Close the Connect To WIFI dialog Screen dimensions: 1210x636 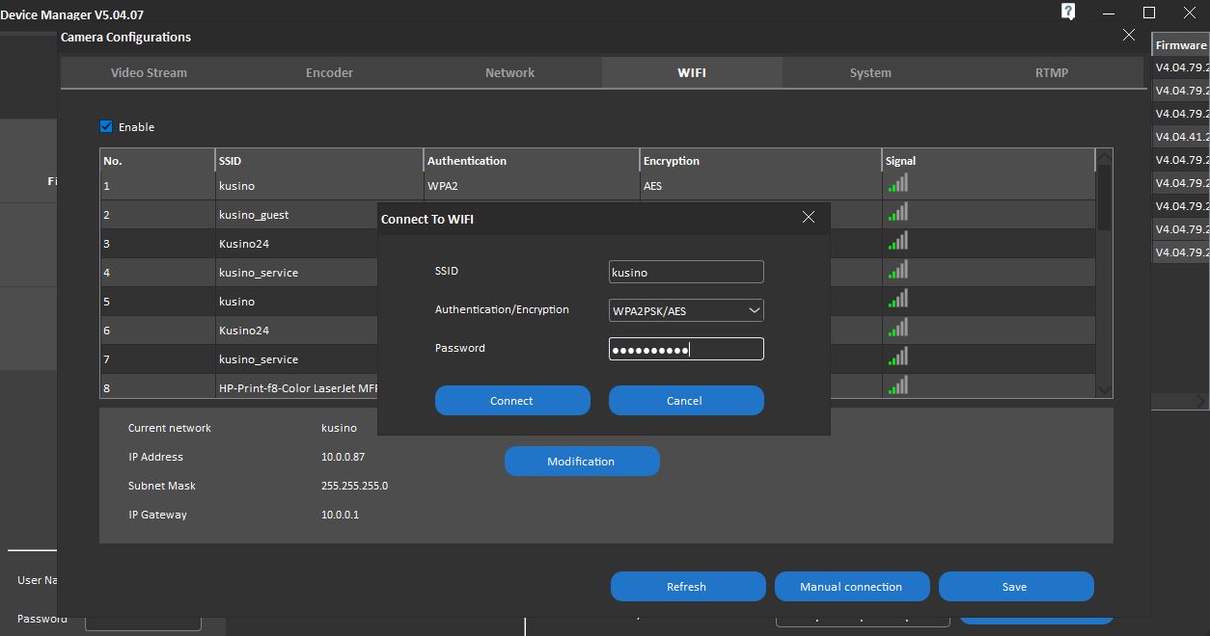tap(809, 218)
